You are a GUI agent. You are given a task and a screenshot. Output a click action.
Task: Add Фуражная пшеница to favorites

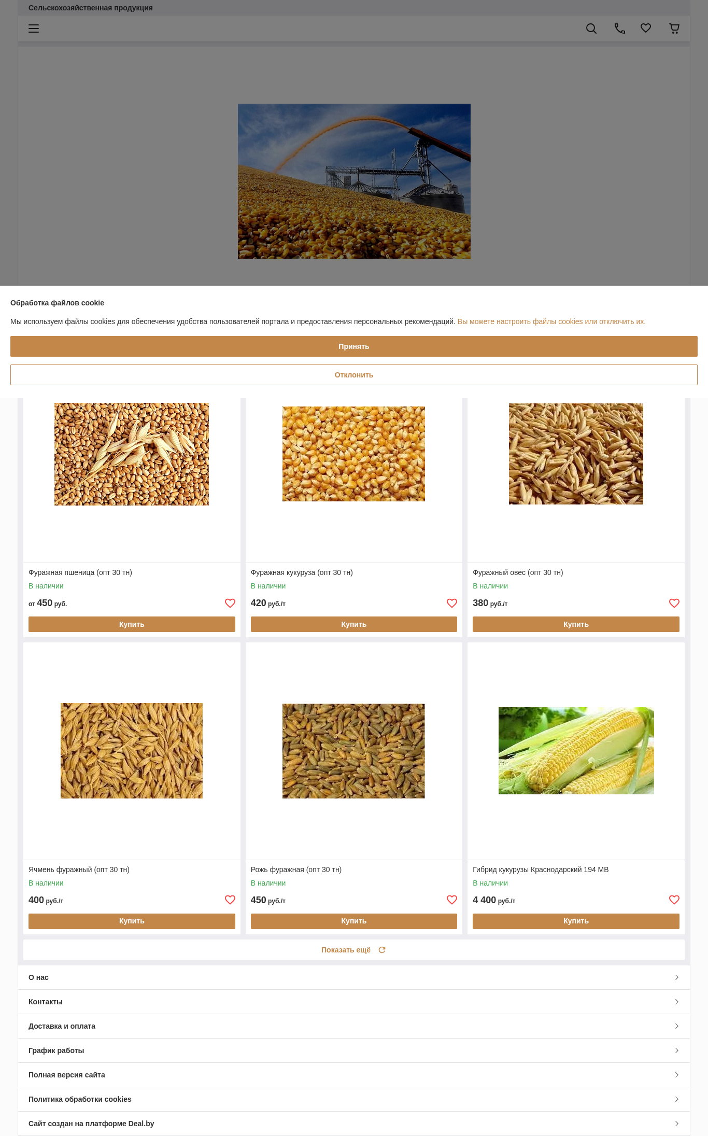click(230, 603)
